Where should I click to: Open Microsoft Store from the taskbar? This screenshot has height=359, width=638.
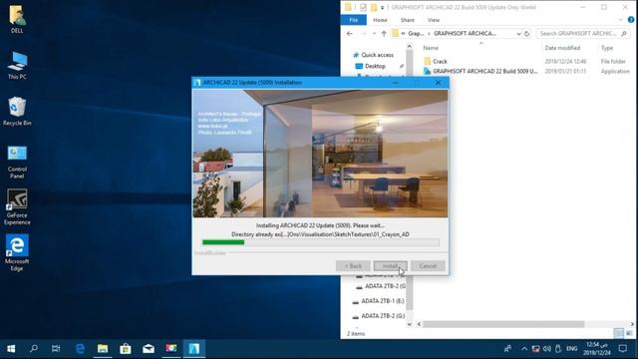(x=126, y=349)
